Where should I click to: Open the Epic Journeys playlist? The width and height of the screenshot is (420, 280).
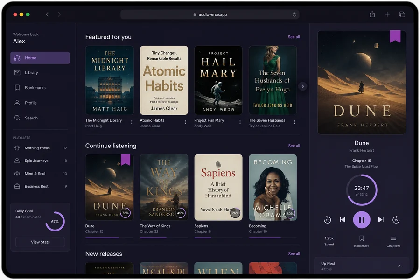(40, 161)
